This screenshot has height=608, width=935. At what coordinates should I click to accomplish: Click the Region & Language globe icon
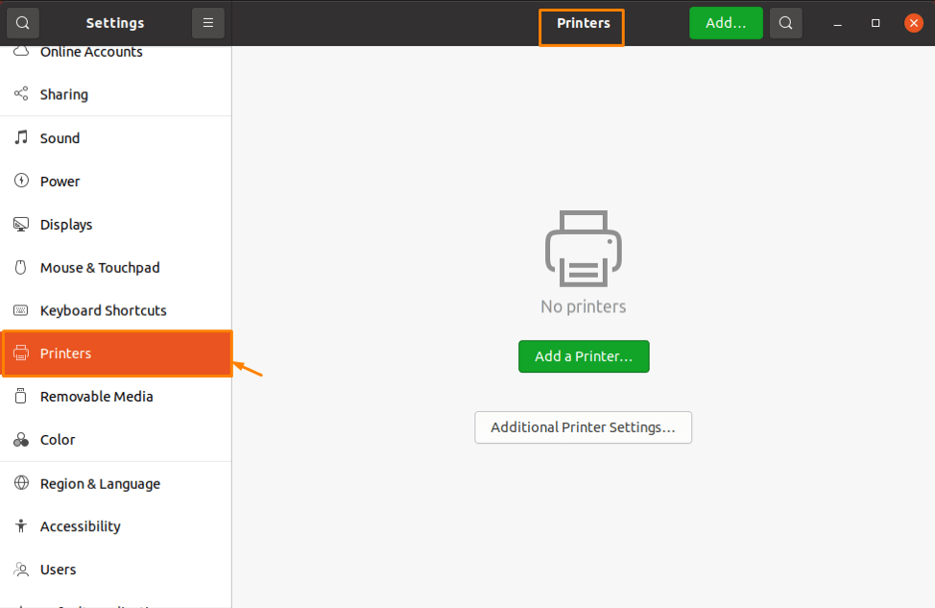click(x=20, y=483)
